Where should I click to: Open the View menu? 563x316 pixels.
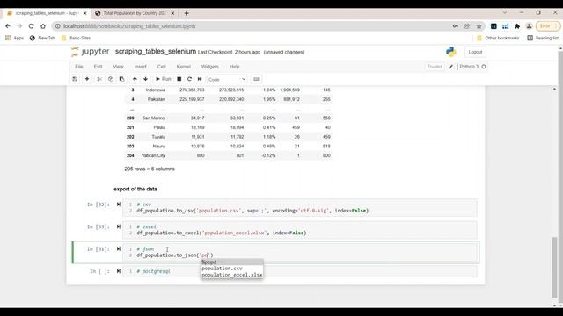coord(118,67)
